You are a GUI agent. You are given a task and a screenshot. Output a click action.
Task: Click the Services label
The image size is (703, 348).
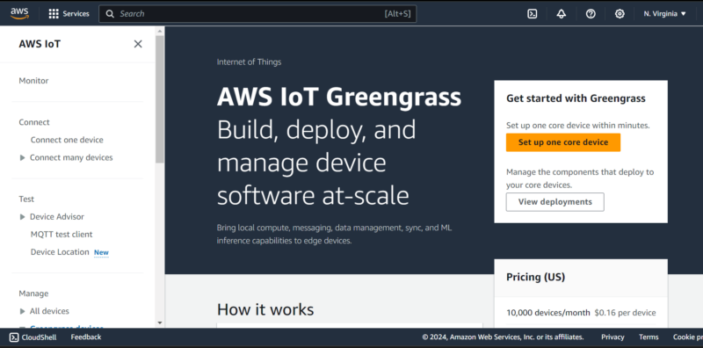76,14
